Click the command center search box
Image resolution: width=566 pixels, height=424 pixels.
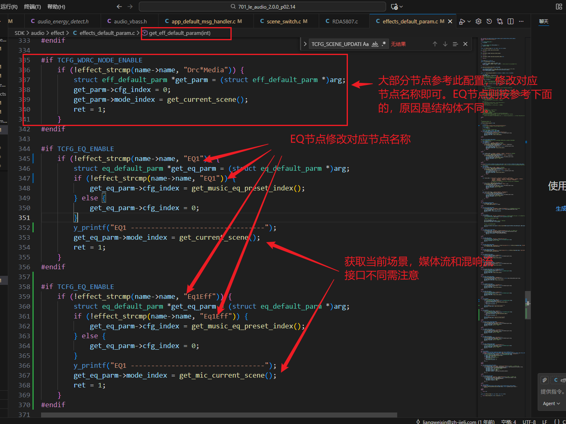[x=262, y=7]
